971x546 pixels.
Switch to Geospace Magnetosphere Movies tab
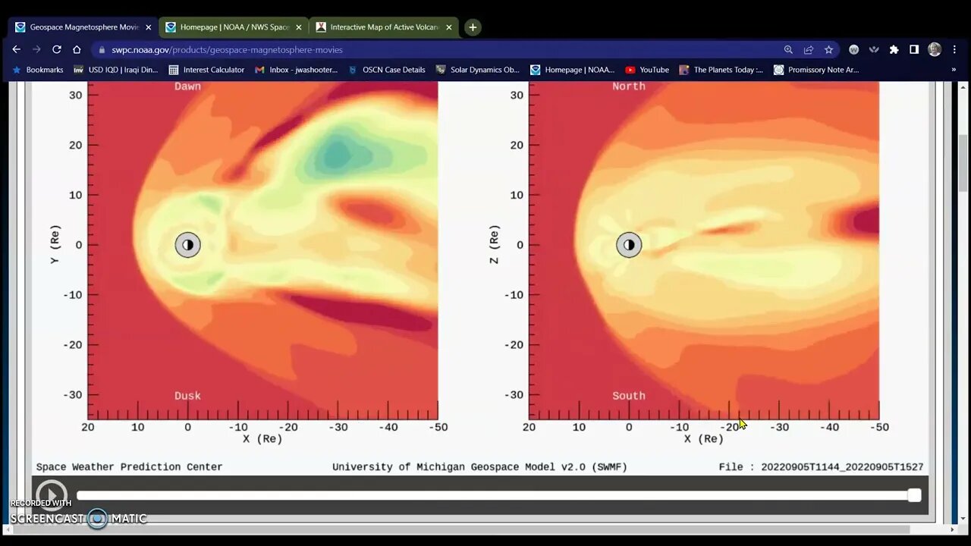82,27
